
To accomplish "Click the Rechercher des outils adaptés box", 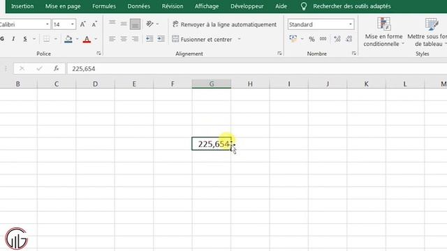I will 352,6.
